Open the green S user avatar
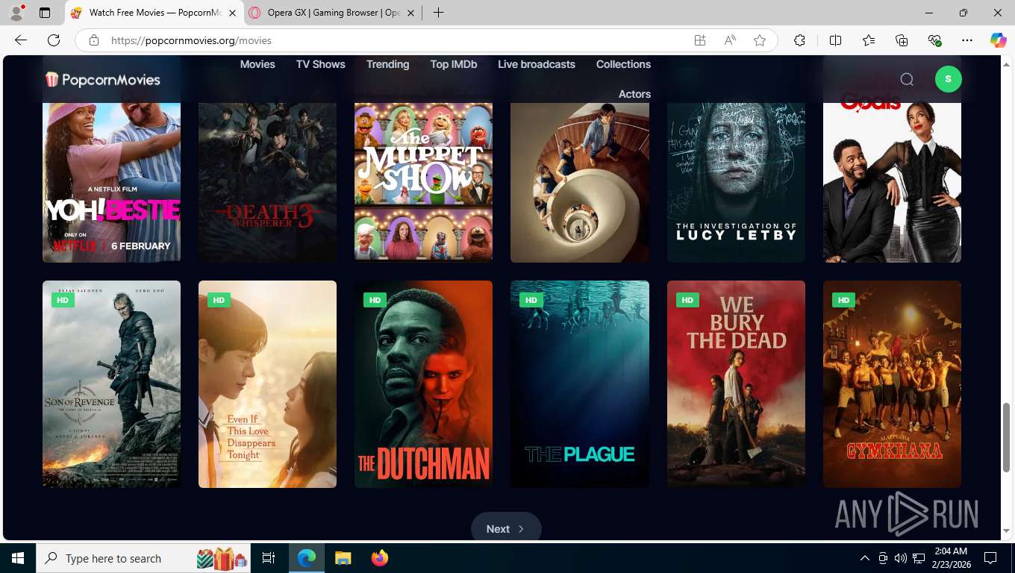Image resolution: width=1015 pixels, height=573 pixels. 948,79
